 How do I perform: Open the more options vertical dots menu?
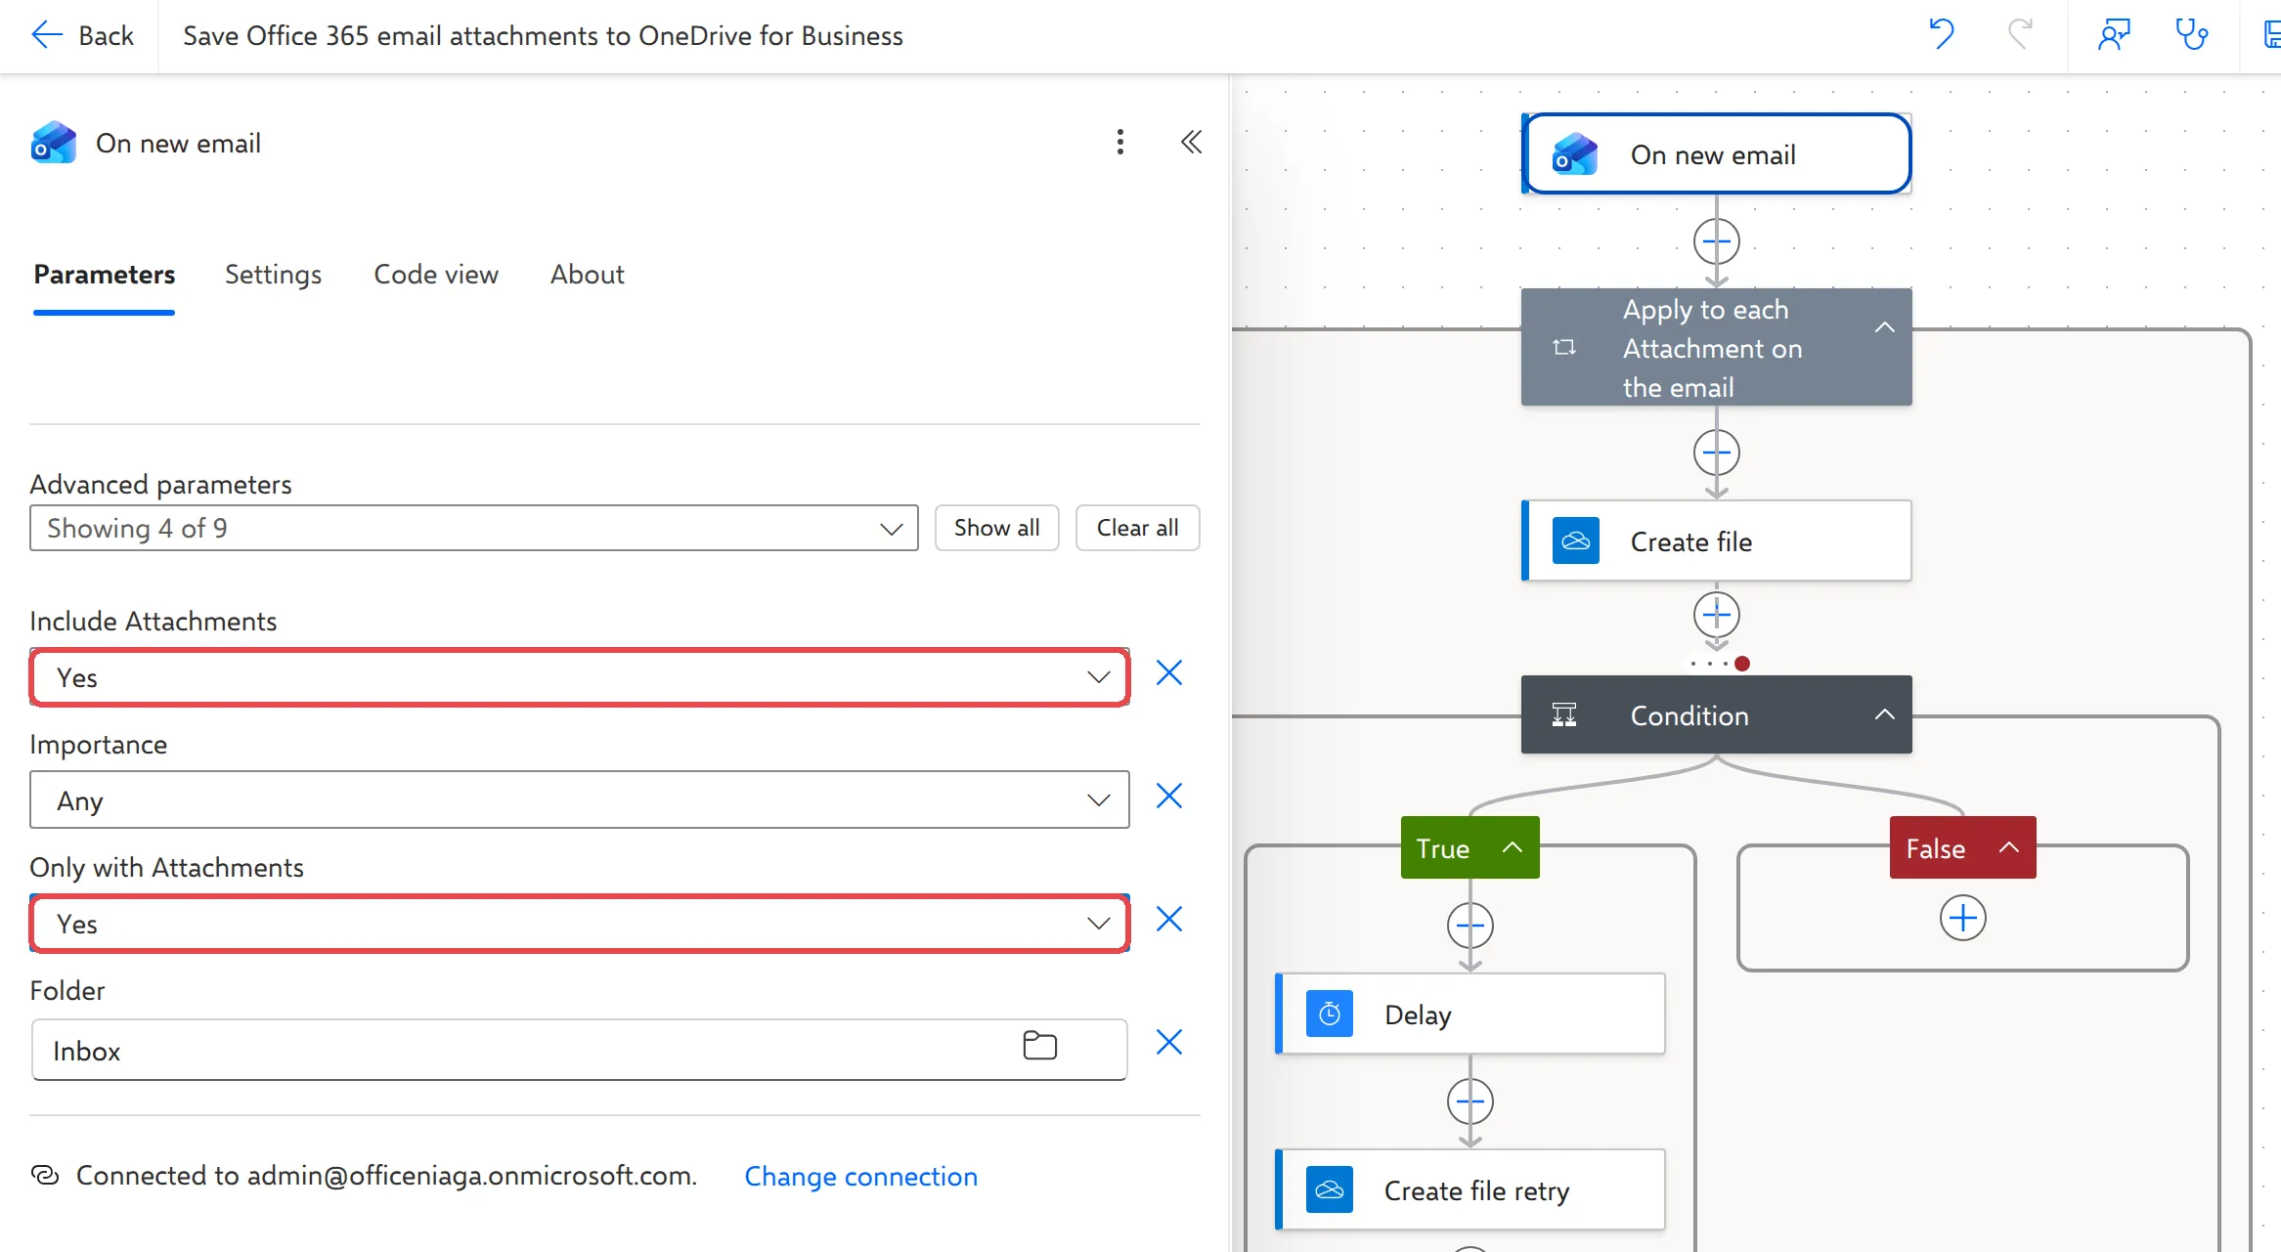click(1120, 142)
